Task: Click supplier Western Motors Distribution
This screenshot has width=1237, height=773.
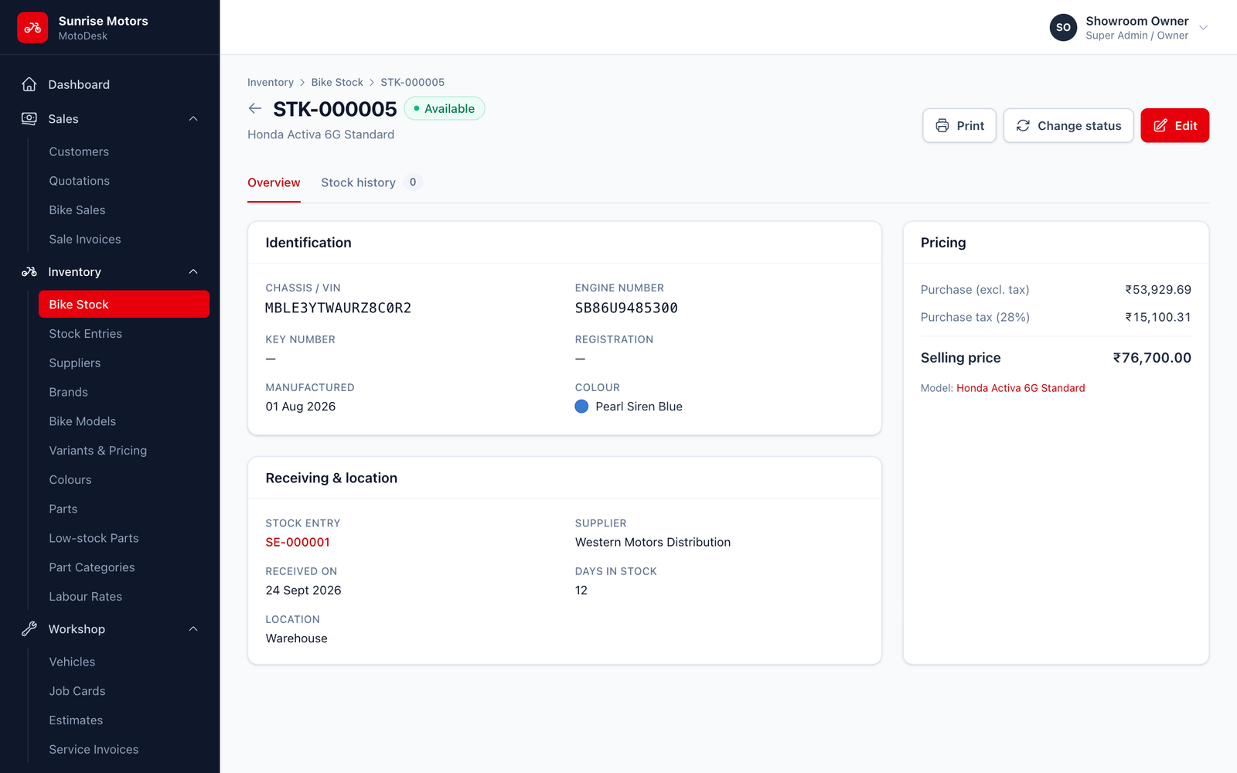Action: point(653,543)
